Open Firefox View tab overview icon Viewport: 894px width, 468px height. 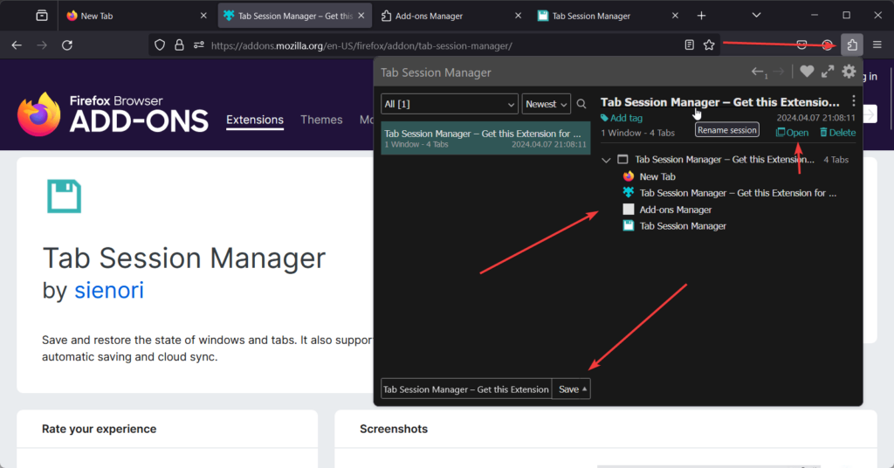42,16
